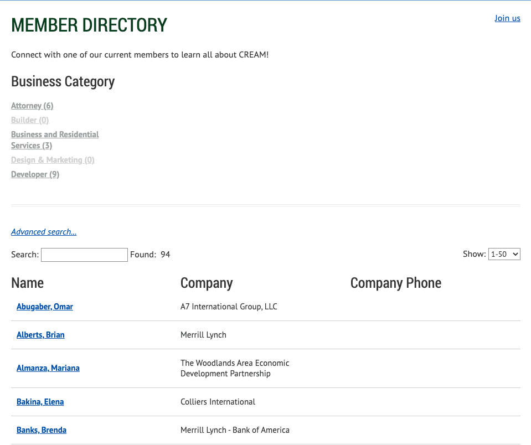
Task: Open the Advanced search link
Action: 44,232
